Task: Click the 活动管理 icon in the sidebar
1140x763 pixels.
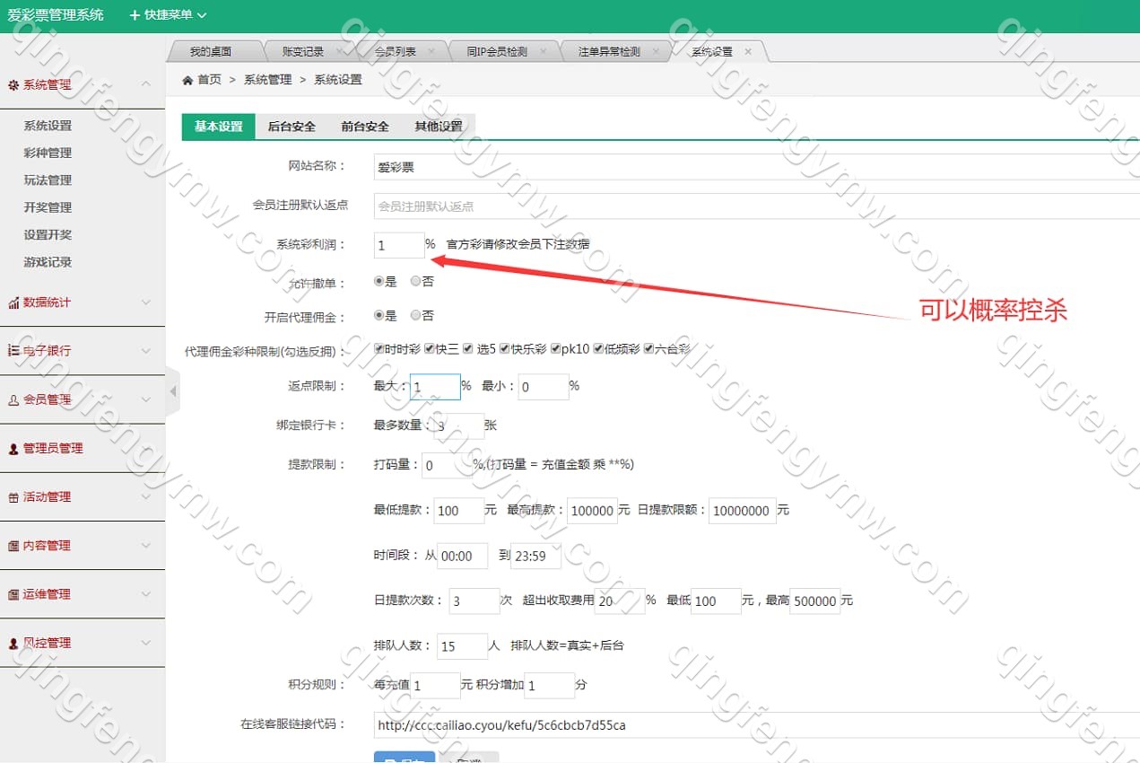Action: pyautogui.click(x=13, y=497)
